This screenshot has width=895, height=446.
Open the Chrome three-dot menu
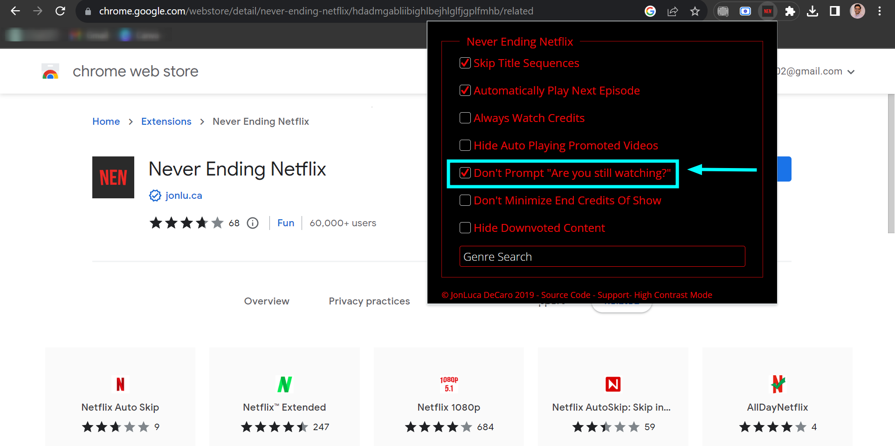(880, 11)
